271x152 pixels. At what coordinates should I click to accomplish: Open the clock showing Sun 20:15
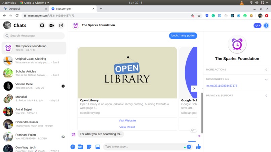pos(135,3)
